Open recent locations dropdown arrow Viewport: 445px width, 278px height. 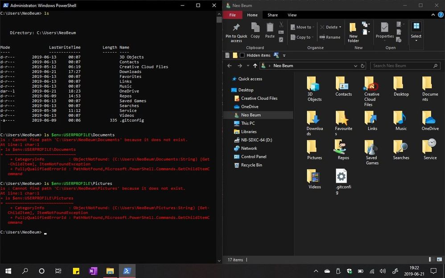point(248,66)
